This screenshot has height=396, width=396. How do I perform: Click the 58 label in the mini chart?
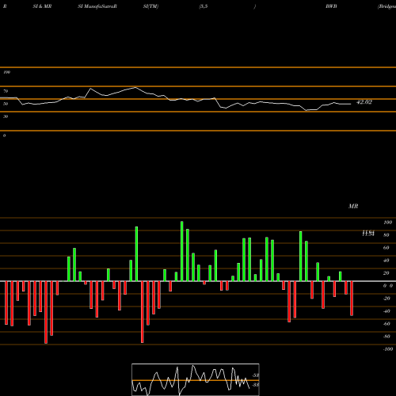coord(255,375)
